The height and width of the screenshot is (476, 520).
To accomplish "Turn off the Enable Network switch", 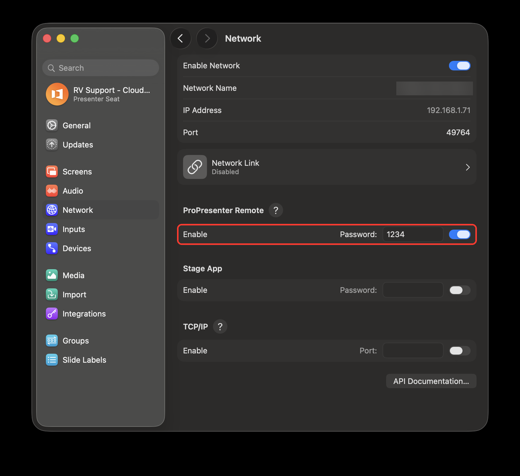I will tap(459, 66).
